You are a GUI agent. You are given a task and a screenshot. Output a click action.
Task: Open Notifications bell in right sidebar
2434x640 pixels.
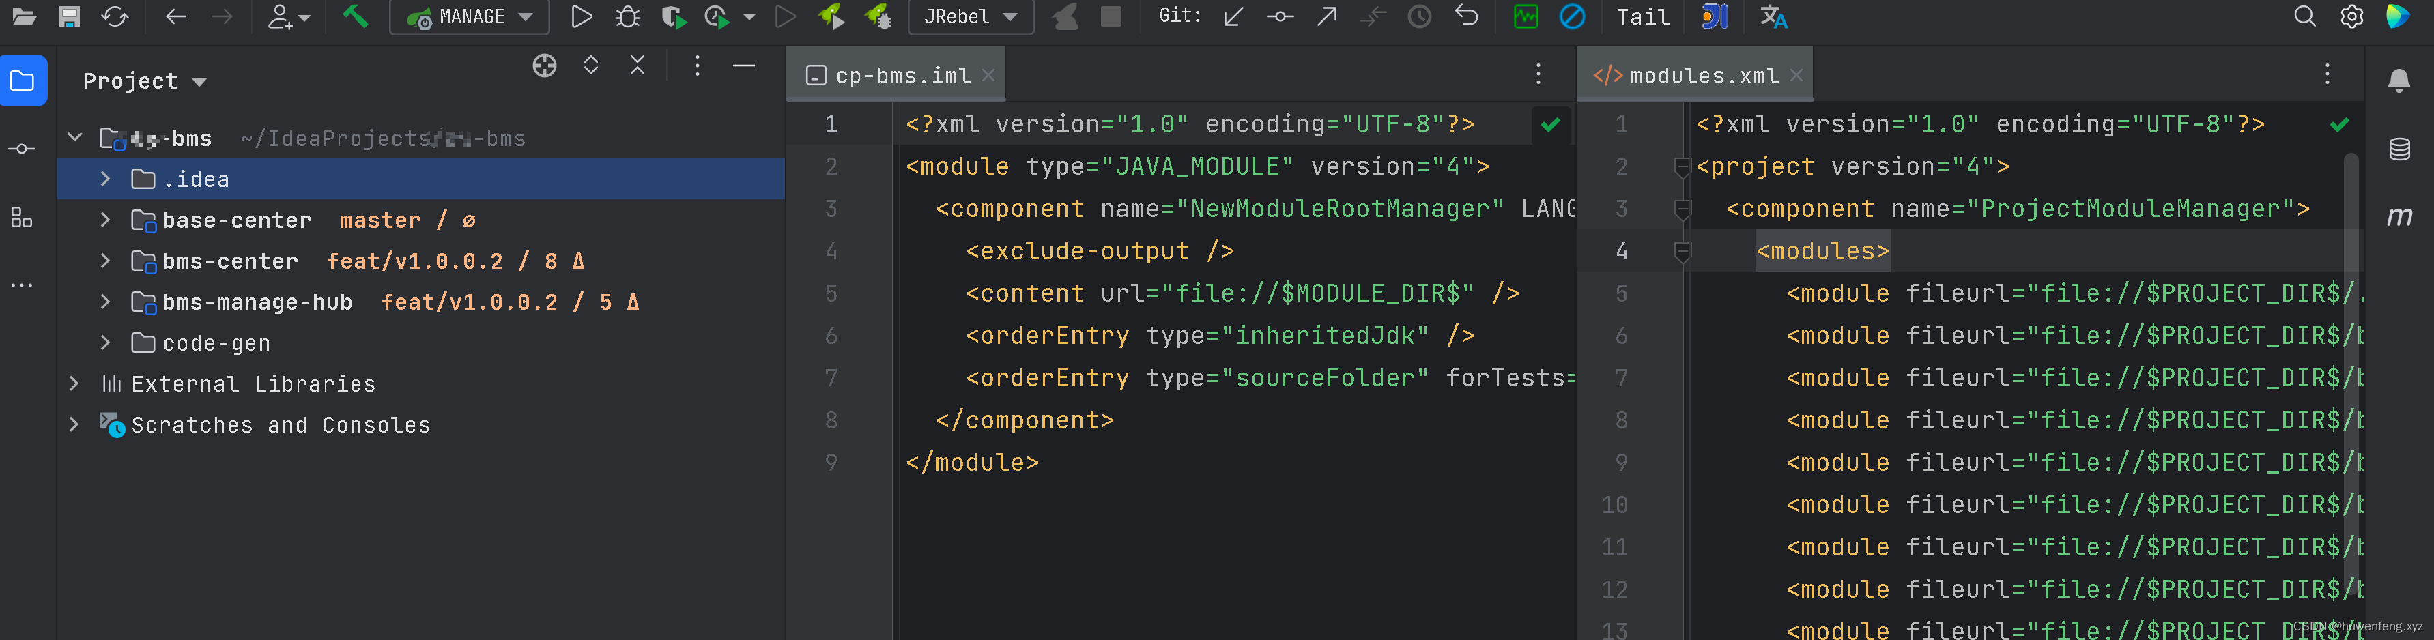2399,81
